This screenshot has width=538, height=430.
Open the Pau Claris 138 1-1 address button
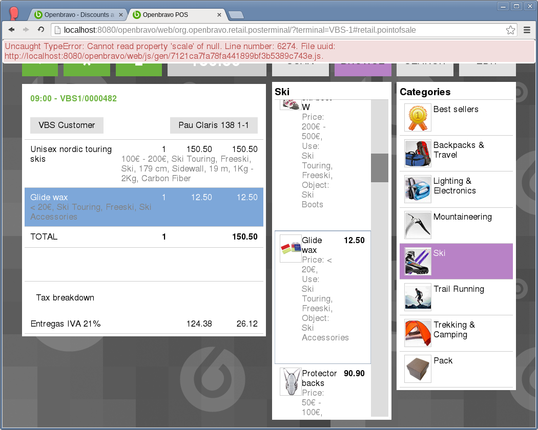click(214, 125)
